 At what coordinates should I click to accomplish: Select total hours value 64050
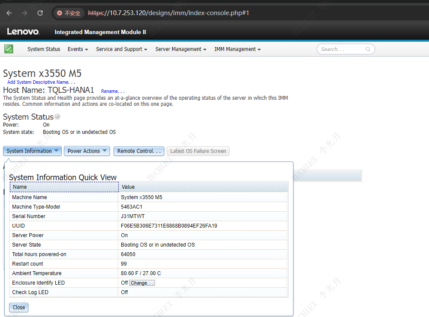(128, 254)
